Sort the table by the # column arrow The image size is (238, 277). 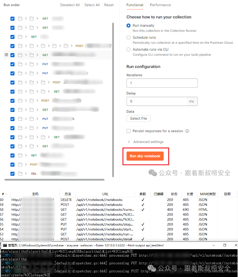click(6, 194)
